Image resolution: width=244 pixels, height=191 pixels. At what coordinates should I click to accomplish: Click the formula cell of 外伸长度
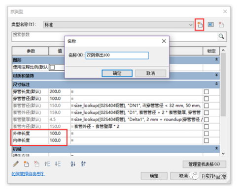pyautogui.click(x=137, y=134)
